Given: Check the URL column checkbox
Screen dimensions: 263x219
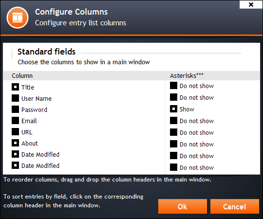Looking at the screenshot, I should pos(15,132).
